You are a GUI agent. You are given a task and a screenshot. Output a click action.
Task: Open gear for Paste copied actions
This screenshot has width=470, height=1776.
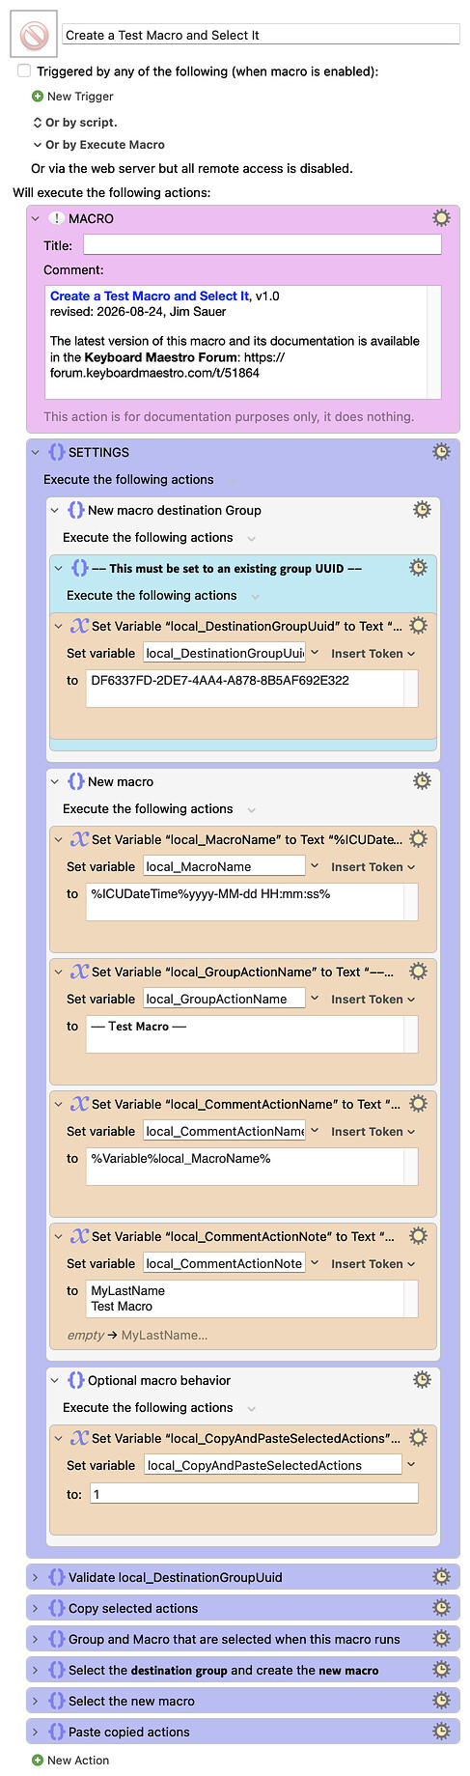pos(441,1732)
